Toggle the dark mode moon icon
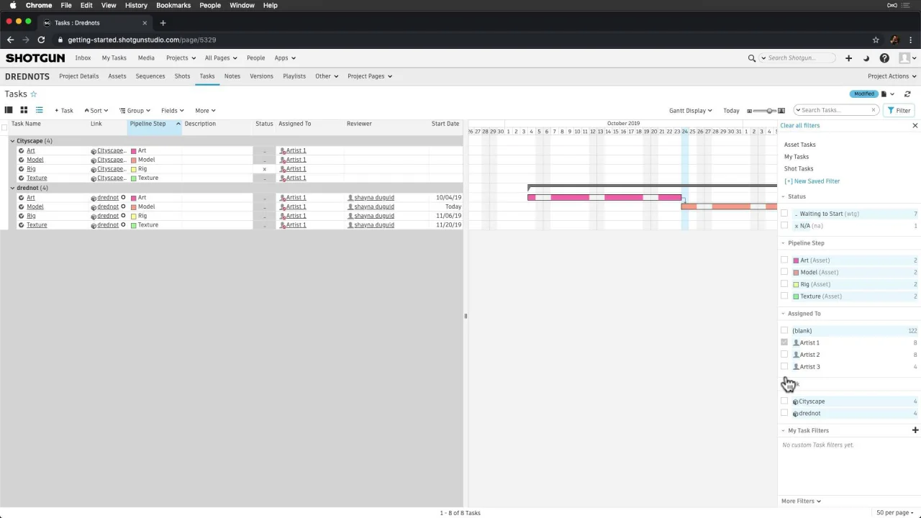Image resolution: width=921 pixels, height=518 pixels. pos(866,58)
